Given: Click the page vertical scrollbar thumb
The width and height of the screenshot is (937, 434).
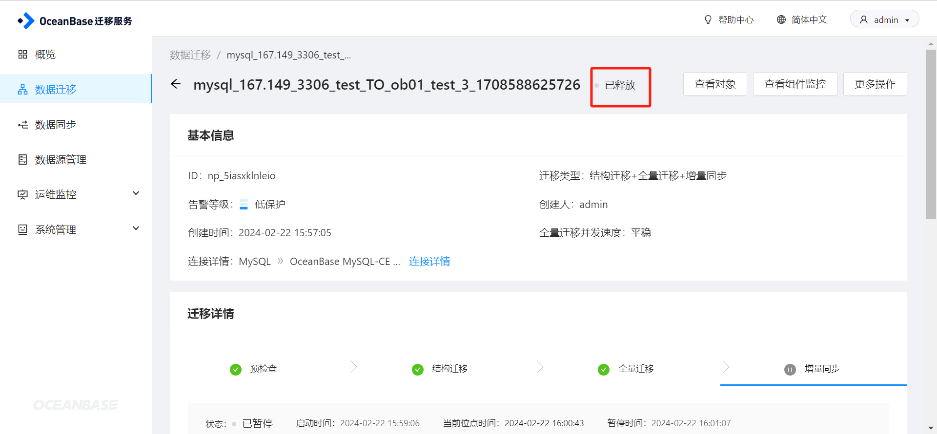Looking at the screenshot, I should [x=931, y=134].
